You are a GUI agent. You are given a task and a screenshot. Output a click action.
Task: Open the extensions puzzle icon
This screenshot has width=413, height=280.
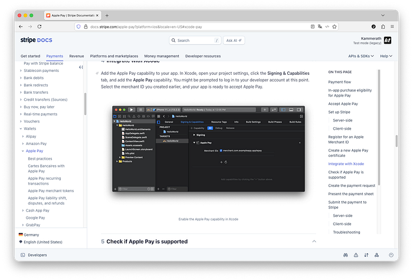(x=383, y=27)
